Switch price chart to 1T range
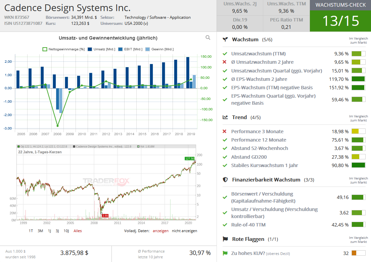 (31, 231)
